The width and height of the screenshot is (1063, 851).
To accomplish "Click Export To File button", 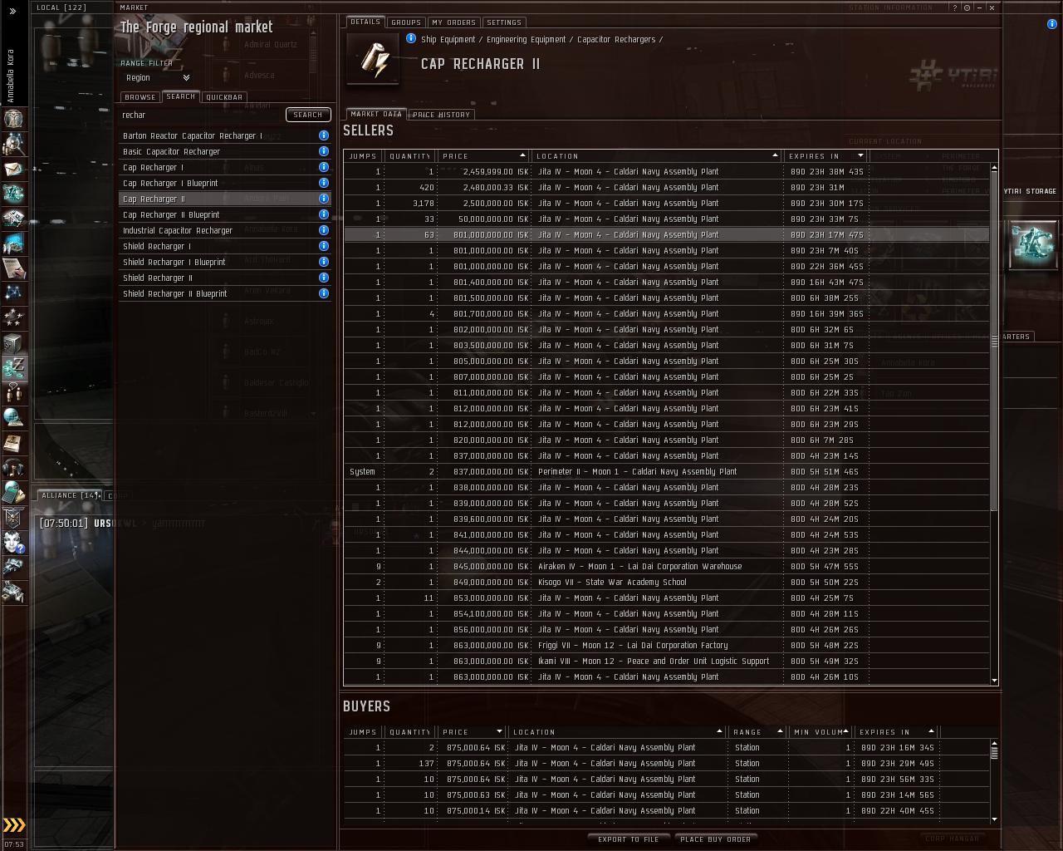I will pyautogui.click(x=629, y=839).
